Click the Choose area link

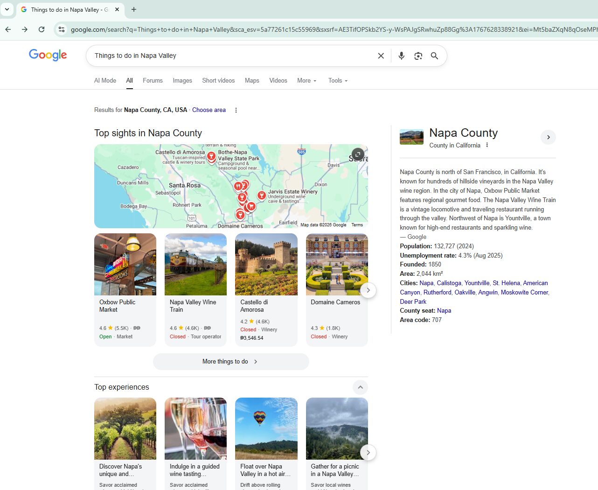pyautogui.click(x=209, y=110)
